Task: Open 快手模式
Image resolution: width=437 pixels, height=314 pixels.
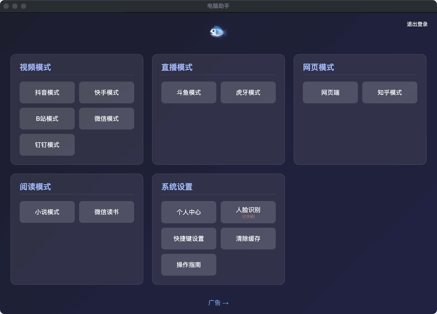Action: (106, 92)
